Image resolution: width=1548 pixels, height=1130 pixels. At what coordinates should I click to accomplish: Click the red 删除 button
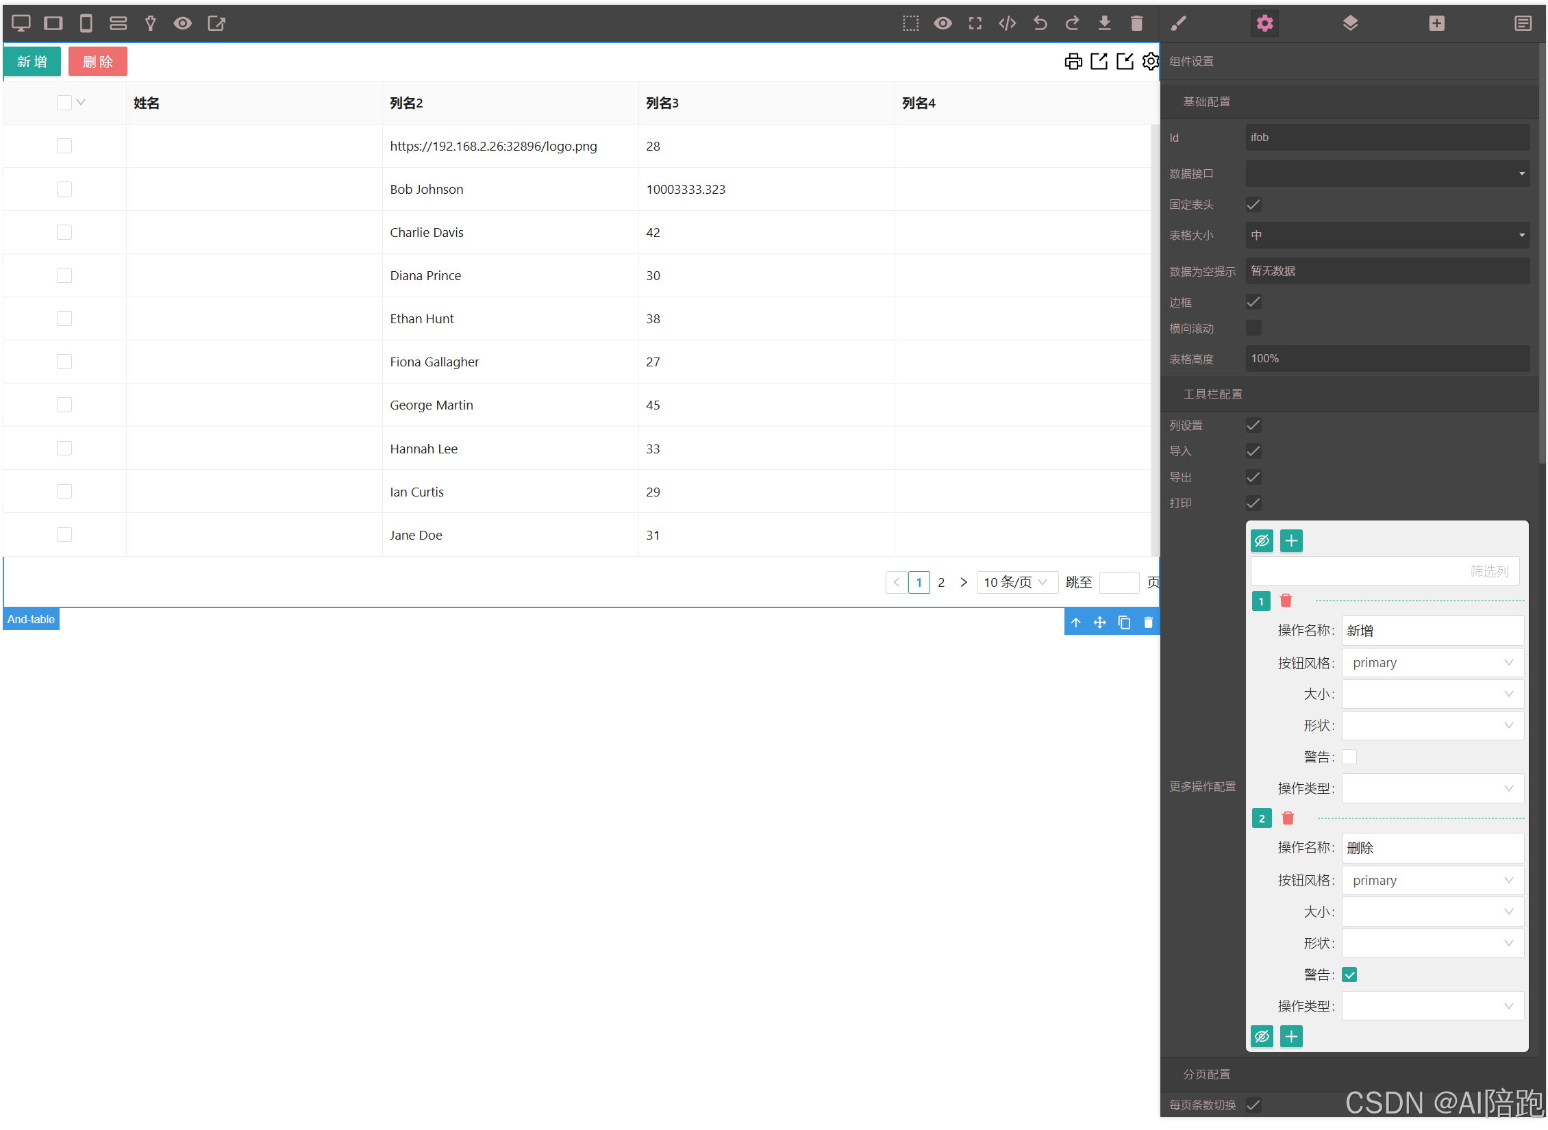[97, 62]
